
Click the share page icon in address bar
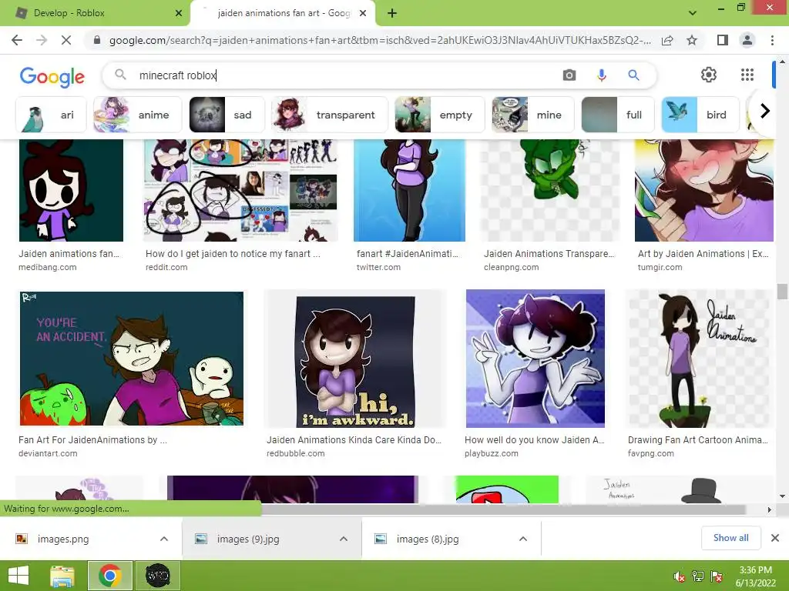(667, 40)
